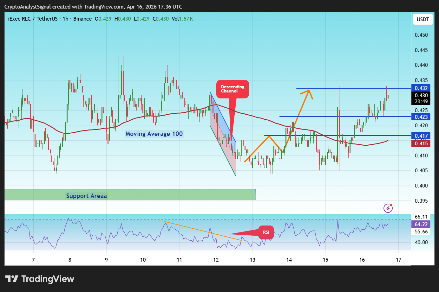Click date label 16 on time axis

pyautogui.click(x=362, y=260)
